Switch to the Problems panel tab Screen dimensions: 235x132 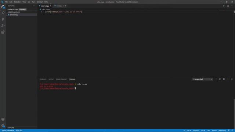click(x=43, y=79)
